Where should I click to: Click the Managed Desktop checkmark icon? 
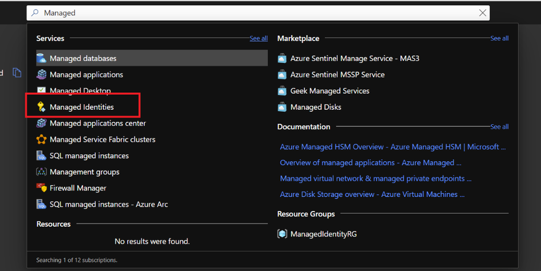[41, 90]
